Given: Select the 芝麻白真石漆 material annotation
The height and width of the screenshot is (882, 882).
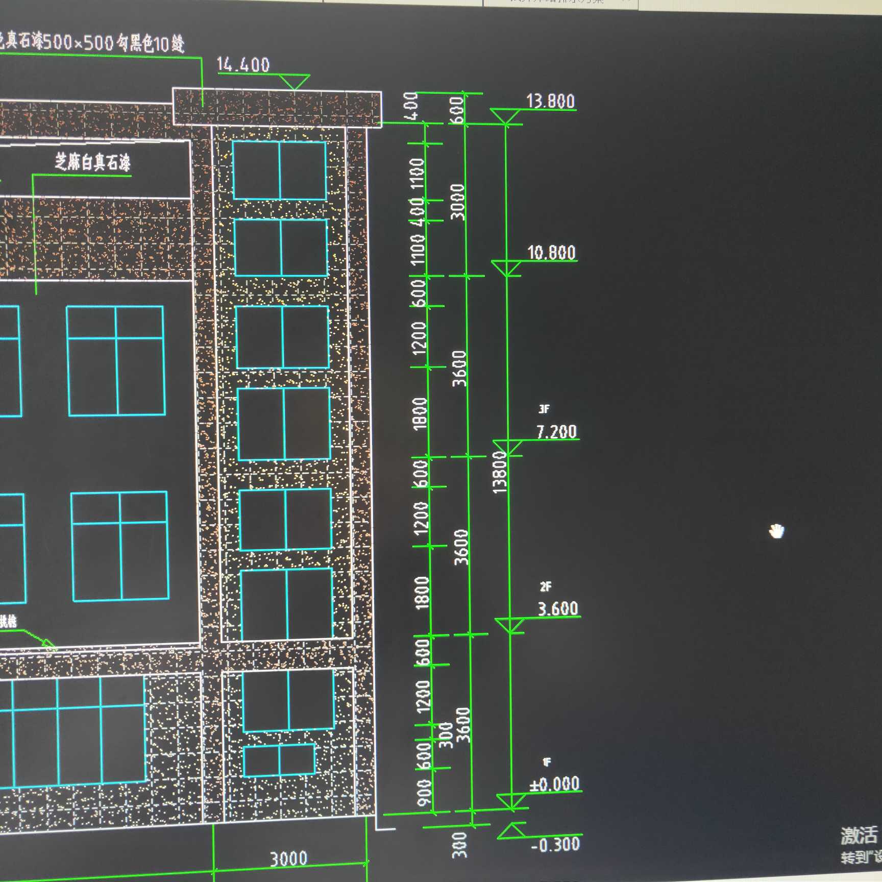Looking at the screenshot, I should 93,162.
